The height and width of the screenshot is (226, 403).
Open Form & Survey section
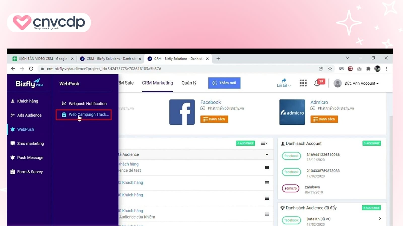point(29,172)
